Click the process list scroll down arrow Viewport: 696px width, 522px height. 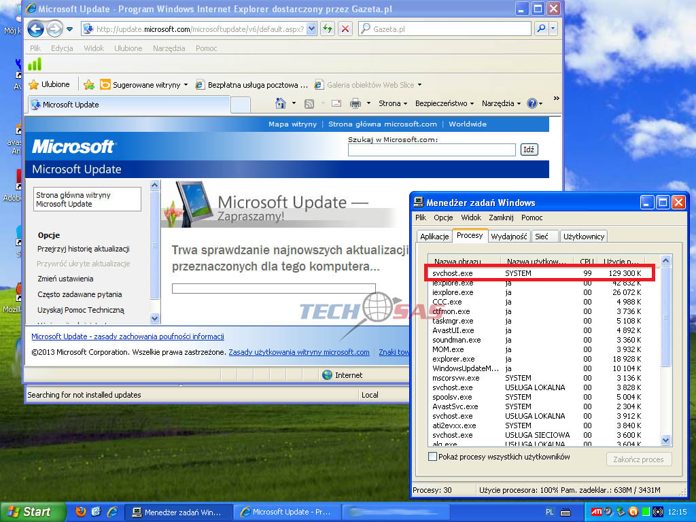pyautogui.click(x=665, y=440)
